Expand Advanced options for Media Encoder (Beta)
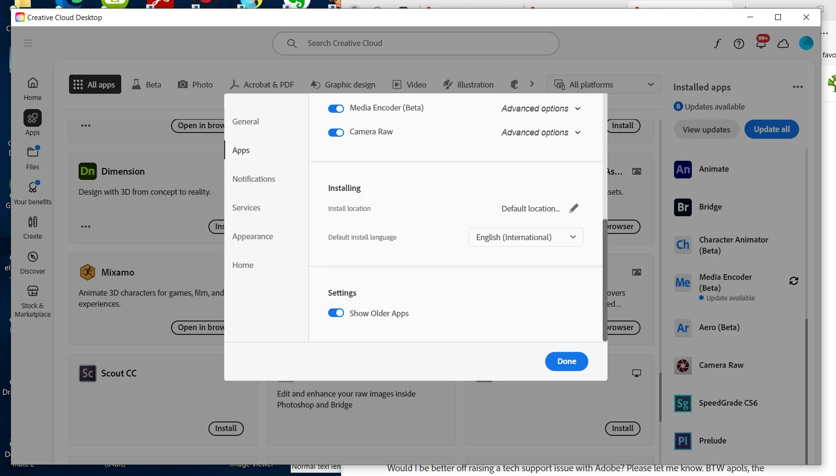Viewport: 836px width, 476px height. [x=541, y=109]
